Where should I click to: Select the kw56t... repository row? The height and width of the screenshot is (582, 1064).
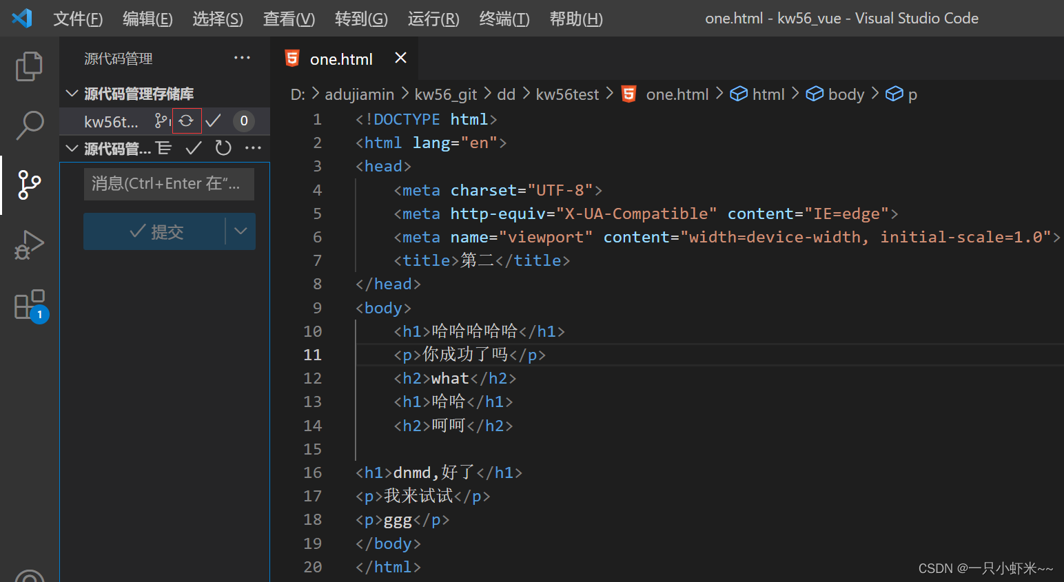(x=165, y=121)
